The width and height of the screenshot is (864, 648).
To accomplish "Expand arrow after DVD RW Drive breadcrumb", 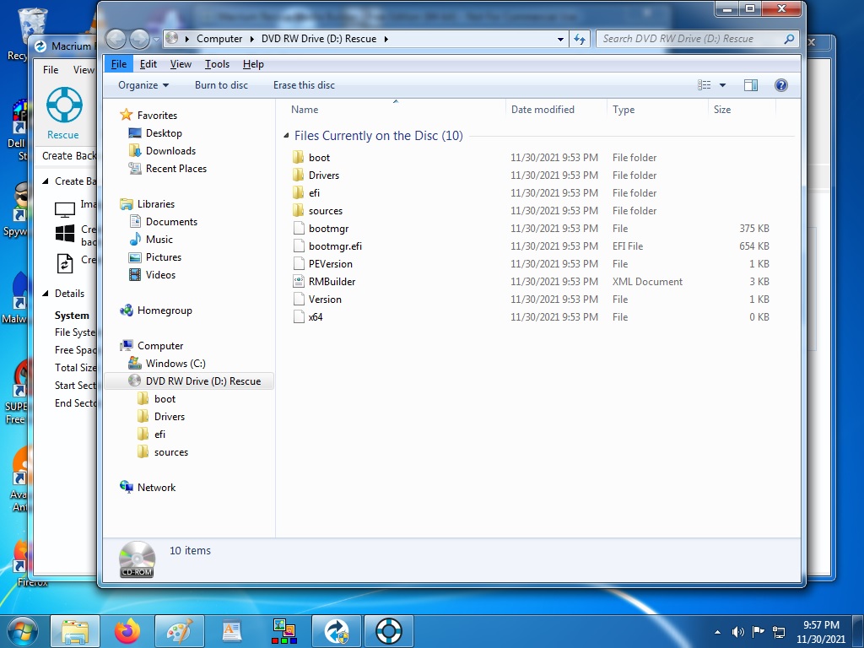I will point(386,39).
